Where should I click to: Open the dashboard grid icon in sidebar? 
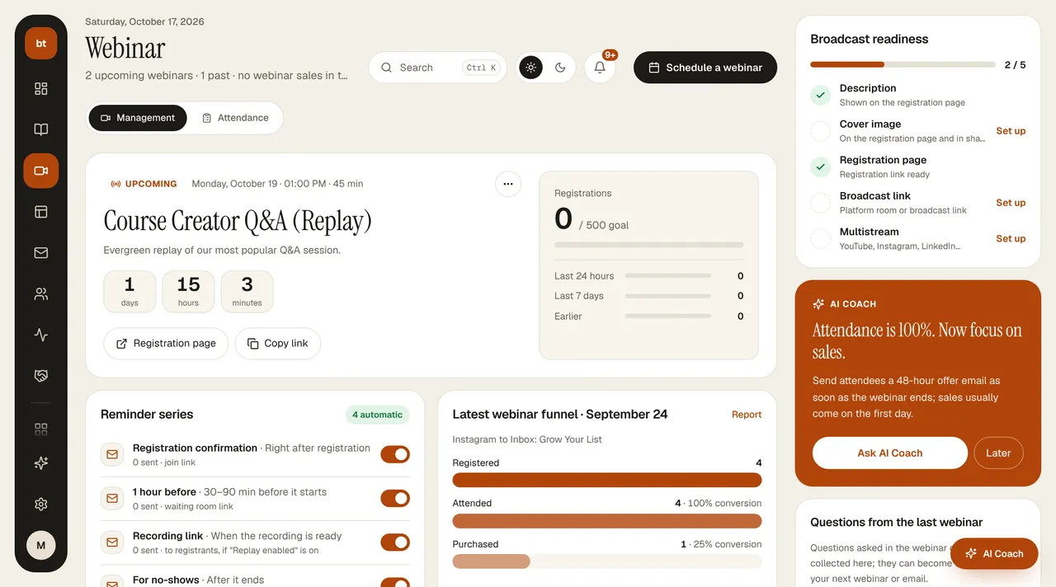(x=40, y=88)
